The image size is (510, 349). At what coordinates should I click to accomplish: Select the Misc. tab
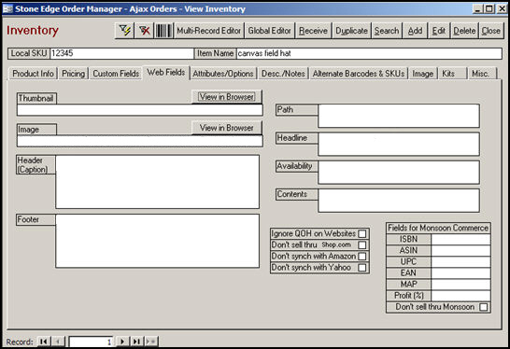[482, 74]
